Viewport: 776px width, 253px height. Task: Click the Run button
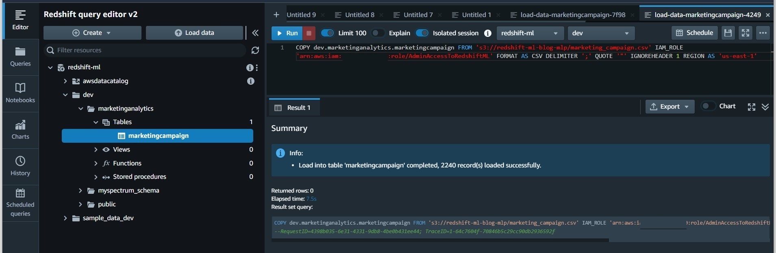287,33
